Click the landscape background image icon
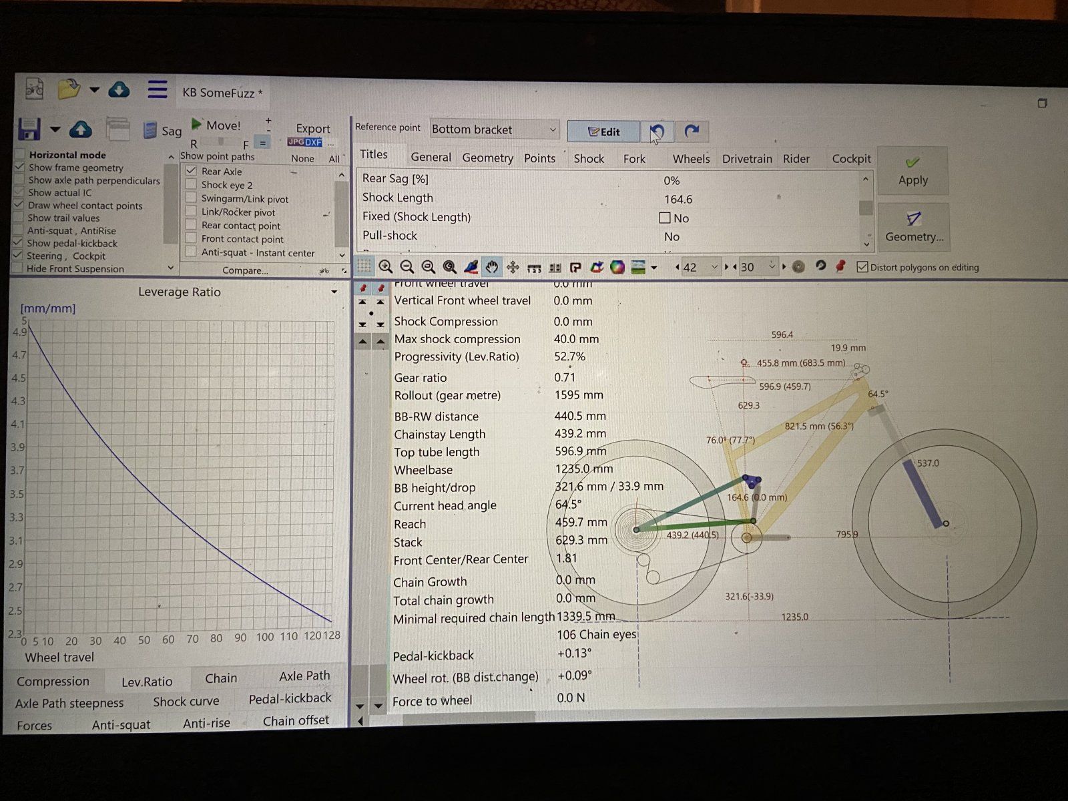The image size is (1068, 801). pyautogui.click(x=639, y=268)
